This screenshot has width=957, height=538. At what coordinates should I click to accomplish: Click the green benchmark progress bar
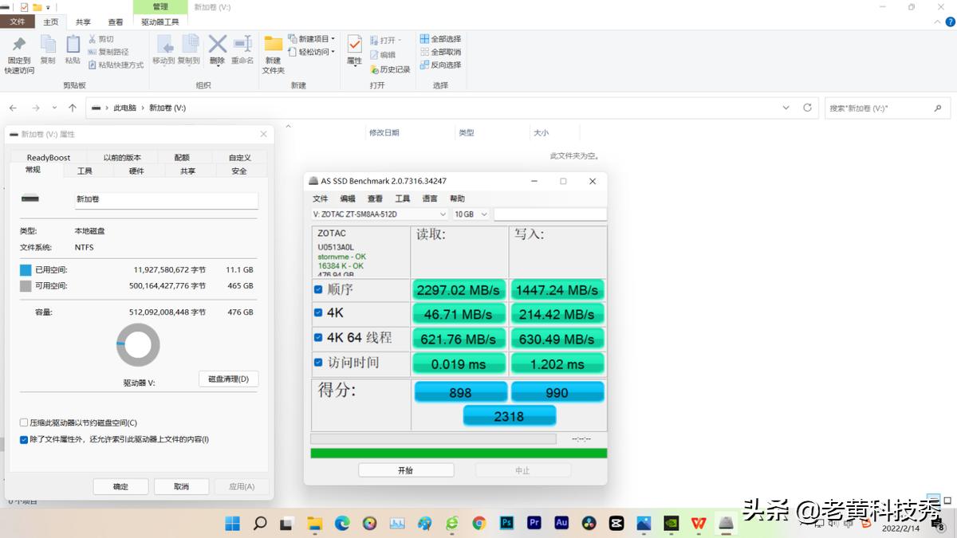pyautogui.click(x=458, y=451)
